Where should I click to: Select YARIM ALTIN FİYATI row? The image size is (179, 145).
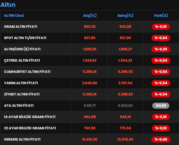click(x=21, y=83)
